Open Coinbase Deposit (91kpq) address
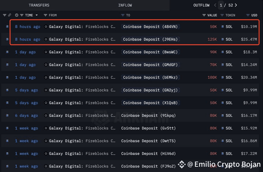263x172 pixels. [148, 116]
